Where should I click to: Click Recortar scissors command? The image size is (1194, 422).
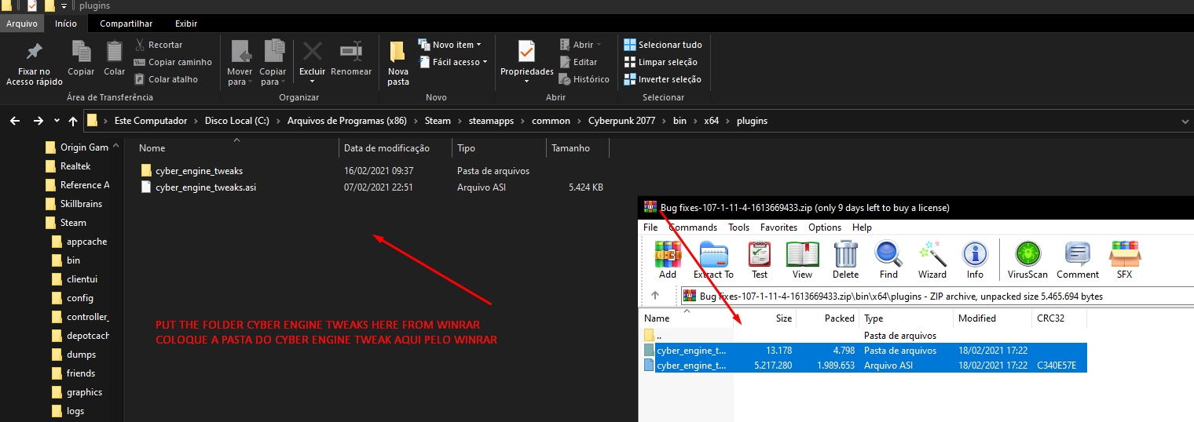159,45
